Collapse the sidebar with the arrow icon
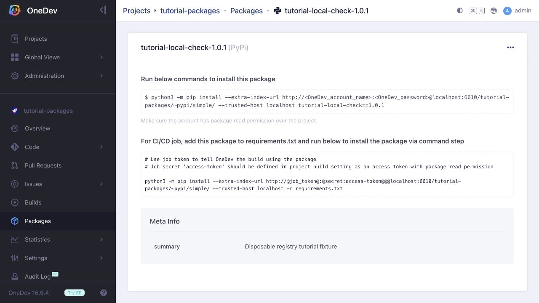Screen dimensions: 539x303 click(103, 10)
